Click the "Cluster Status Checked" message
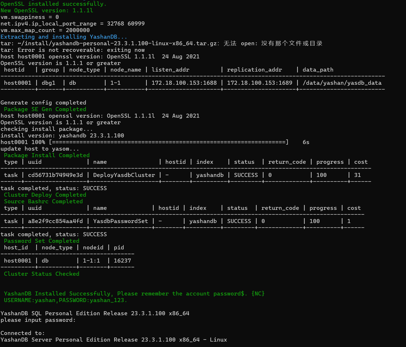This screenshot has width=406, height=347. pyautogui.click(x=42, y=274)
